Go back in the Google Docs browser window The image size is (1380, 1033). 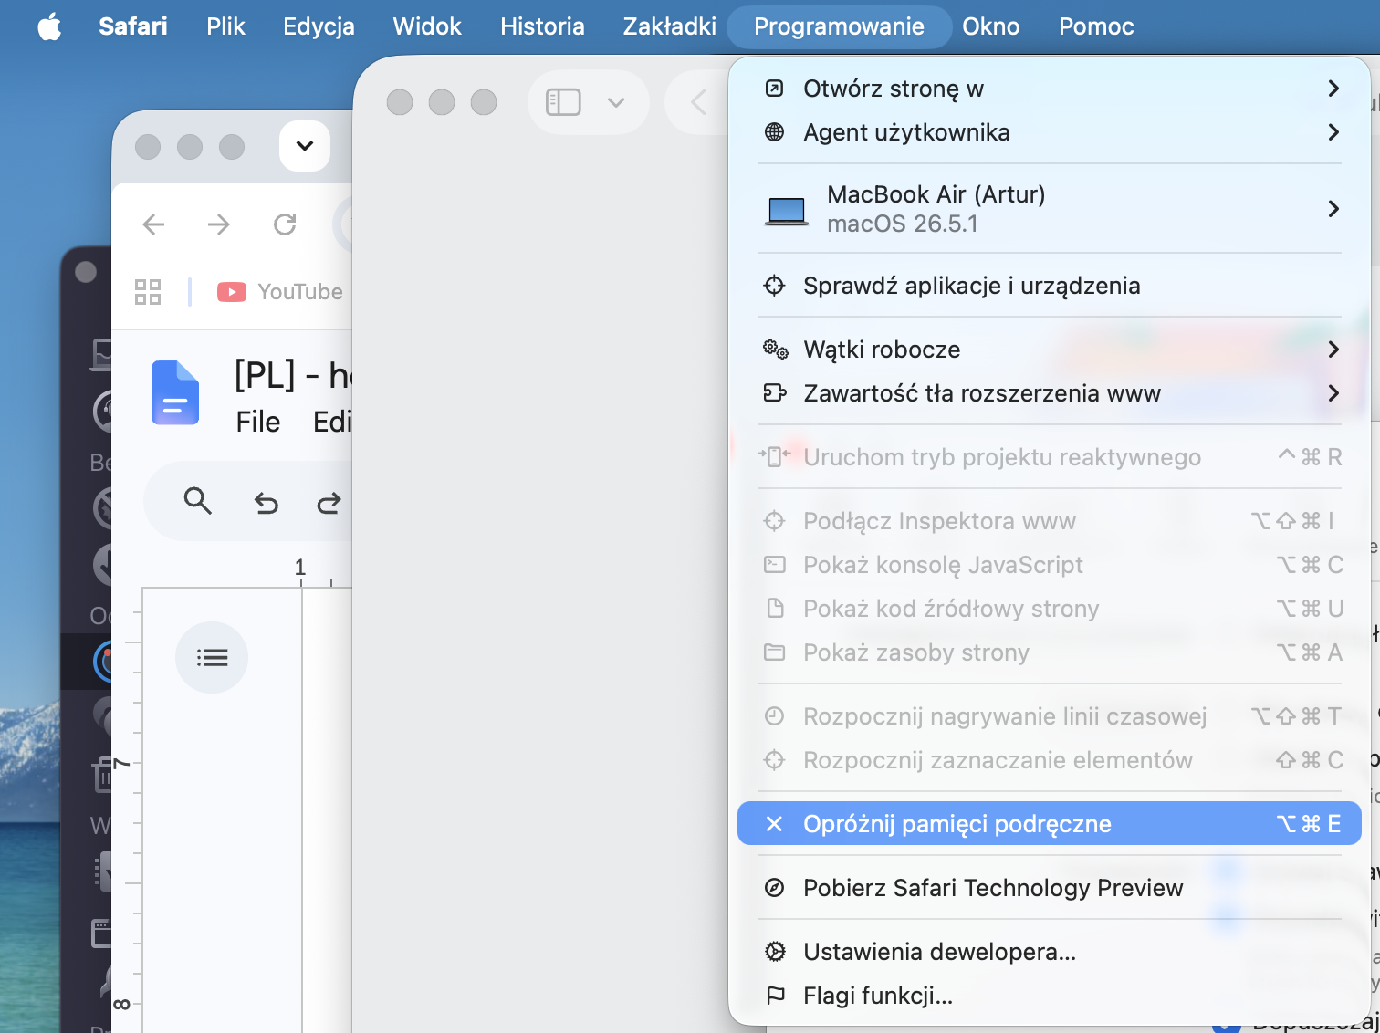tap(154, 224)
